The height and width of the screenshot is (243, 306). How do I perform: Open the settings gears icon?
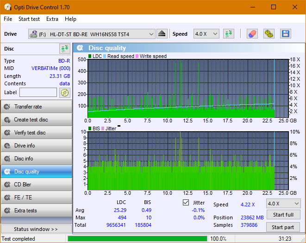(x=269, y=34)
